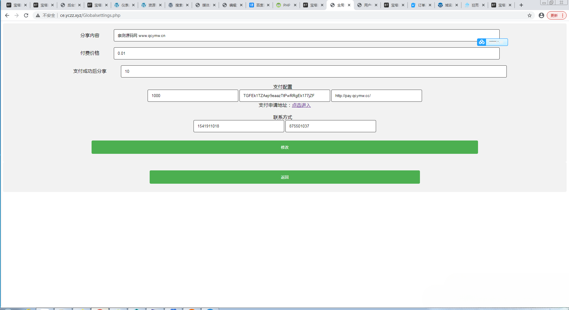Reload the Globalsettings.php page
This screenshot has width=569, height=310.
26,15
